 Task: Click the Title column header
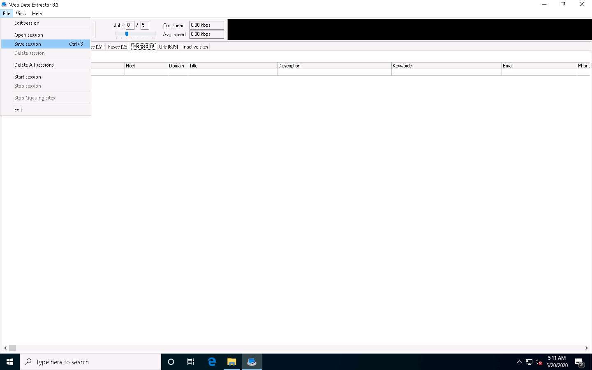[x=233, y=66]
